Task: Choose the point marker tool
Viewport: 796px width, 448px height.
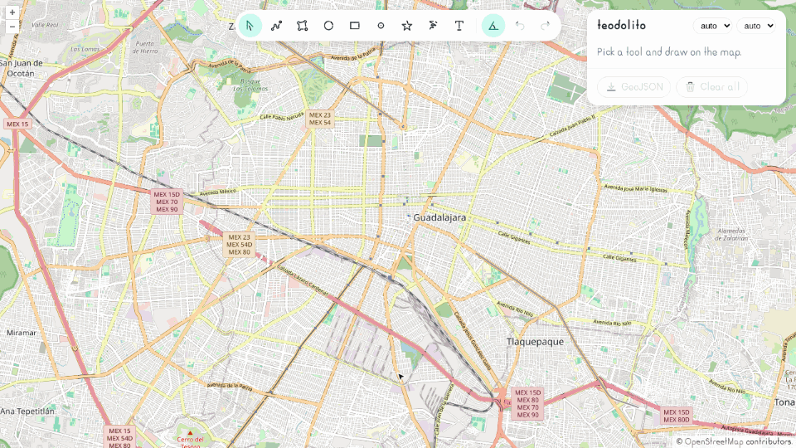Action: [381, 26]
